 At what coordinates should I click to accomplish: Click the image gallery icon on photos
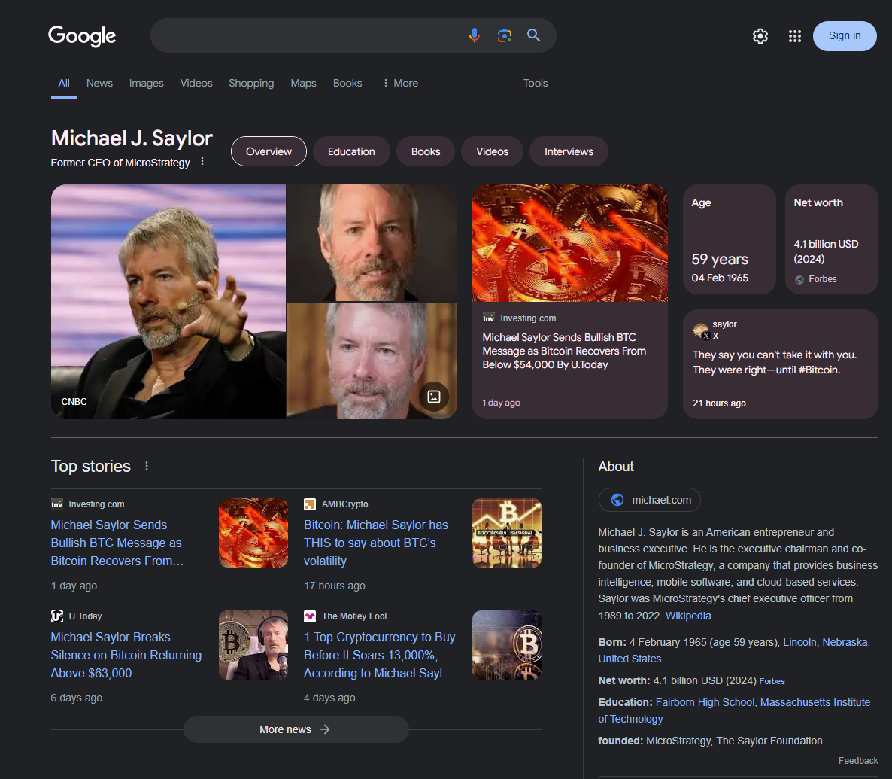click(x=434, y=397)
